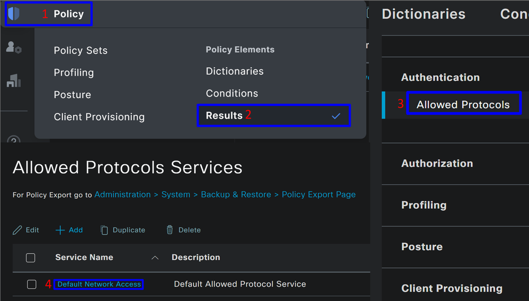This screenshot has height=301, width=529.
Task: Click the Add plus icon
Action: [60, 230]
